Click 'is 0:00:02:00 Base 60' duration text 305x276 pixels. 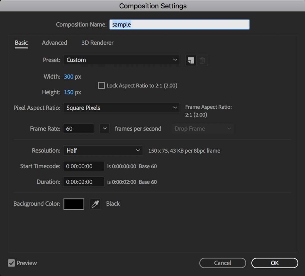[x=132, y=182]
